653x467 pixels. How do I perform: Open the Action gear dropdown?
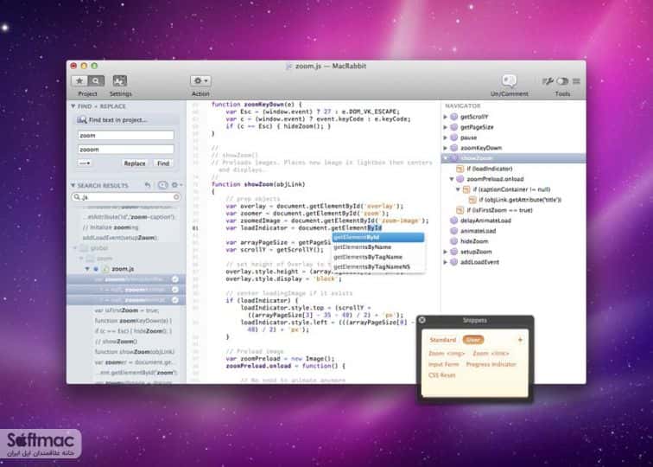(x=200, y=81)
